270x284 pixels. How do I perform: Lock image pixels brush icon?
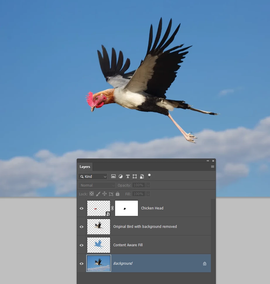point(98,194)
